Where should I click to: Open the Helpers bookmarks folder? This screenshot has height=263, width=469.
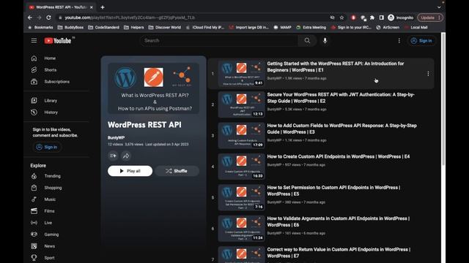[x=133, y=27]
